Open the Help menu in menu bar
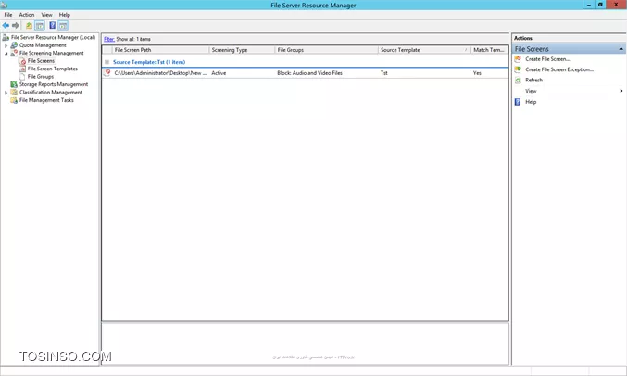Viewport: 627px width, 376px height. click(65, 15)
